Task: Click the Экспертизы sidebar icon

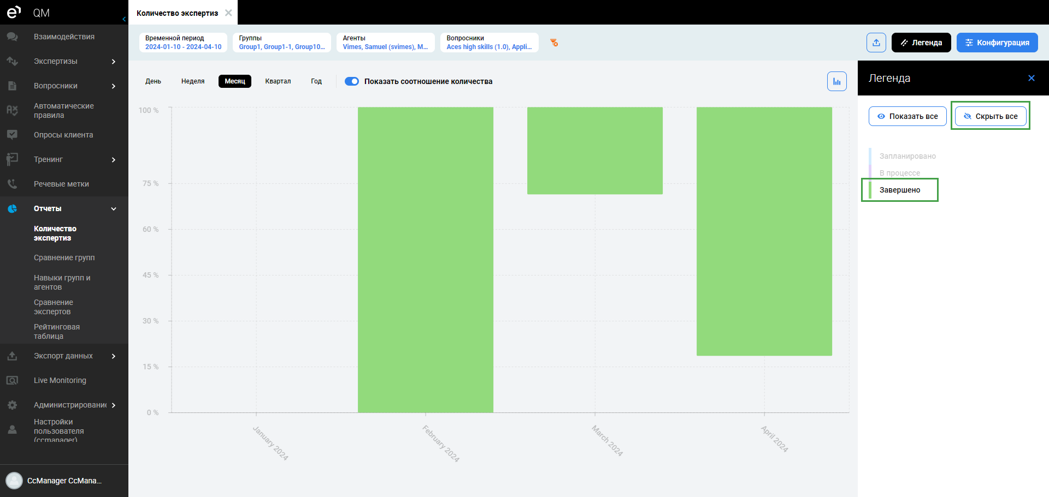Action: point(12,61)
